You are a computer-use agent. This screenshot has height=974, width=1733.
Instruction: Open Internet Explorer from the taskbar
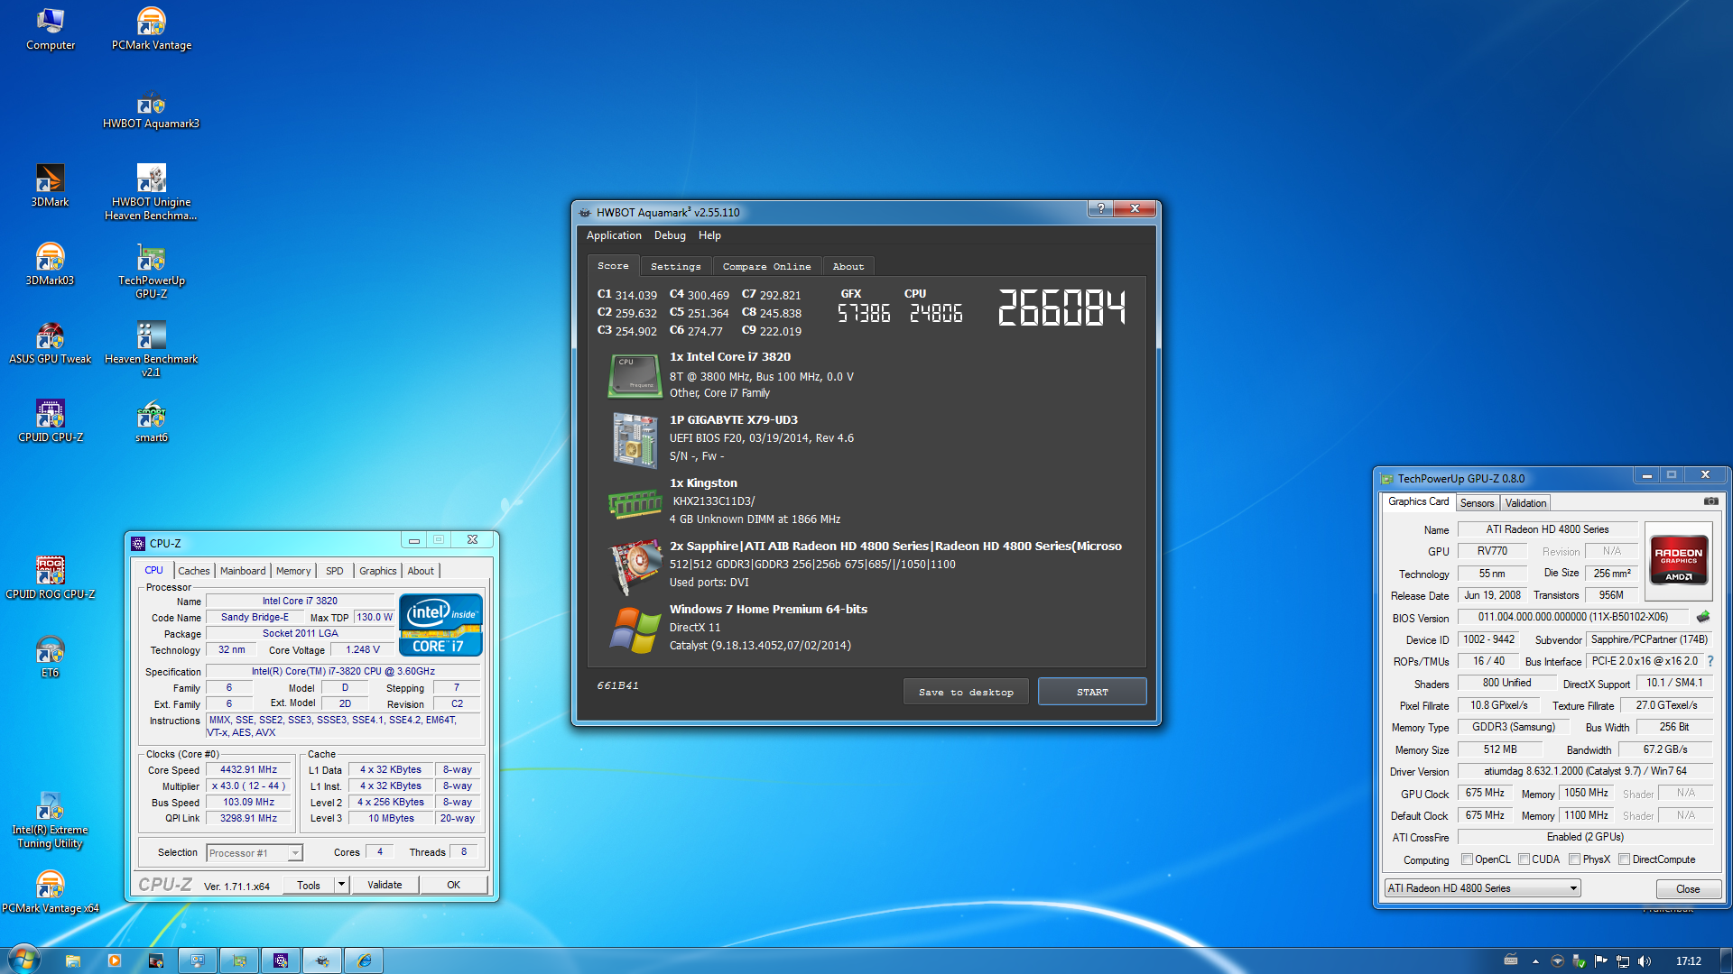364,960
